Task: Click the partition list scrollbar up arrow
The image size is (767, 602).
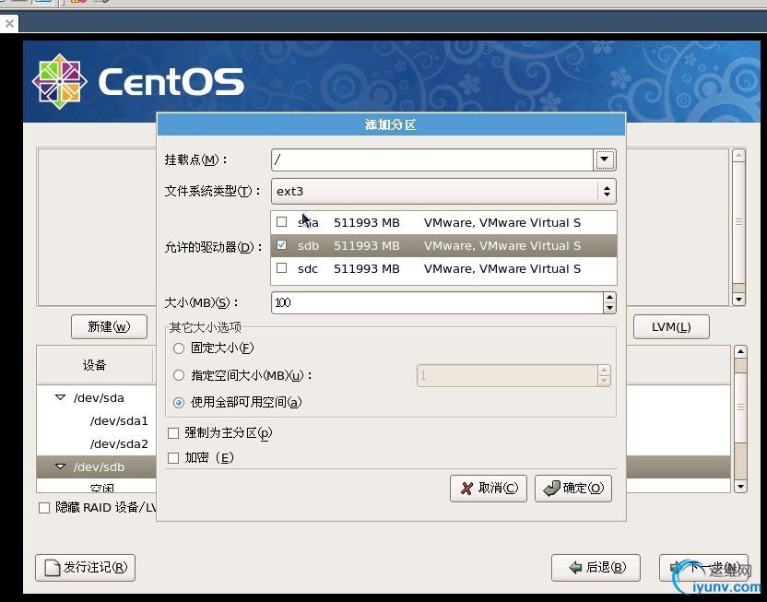Action: point(740,351)
